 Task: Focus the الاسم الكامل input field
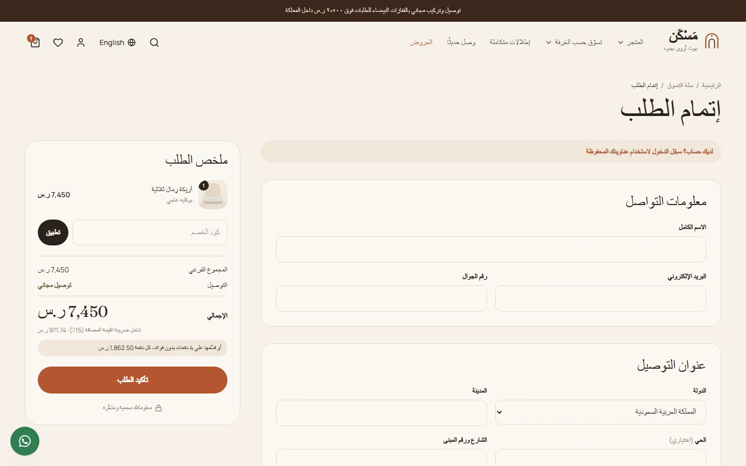coord(491,250)
